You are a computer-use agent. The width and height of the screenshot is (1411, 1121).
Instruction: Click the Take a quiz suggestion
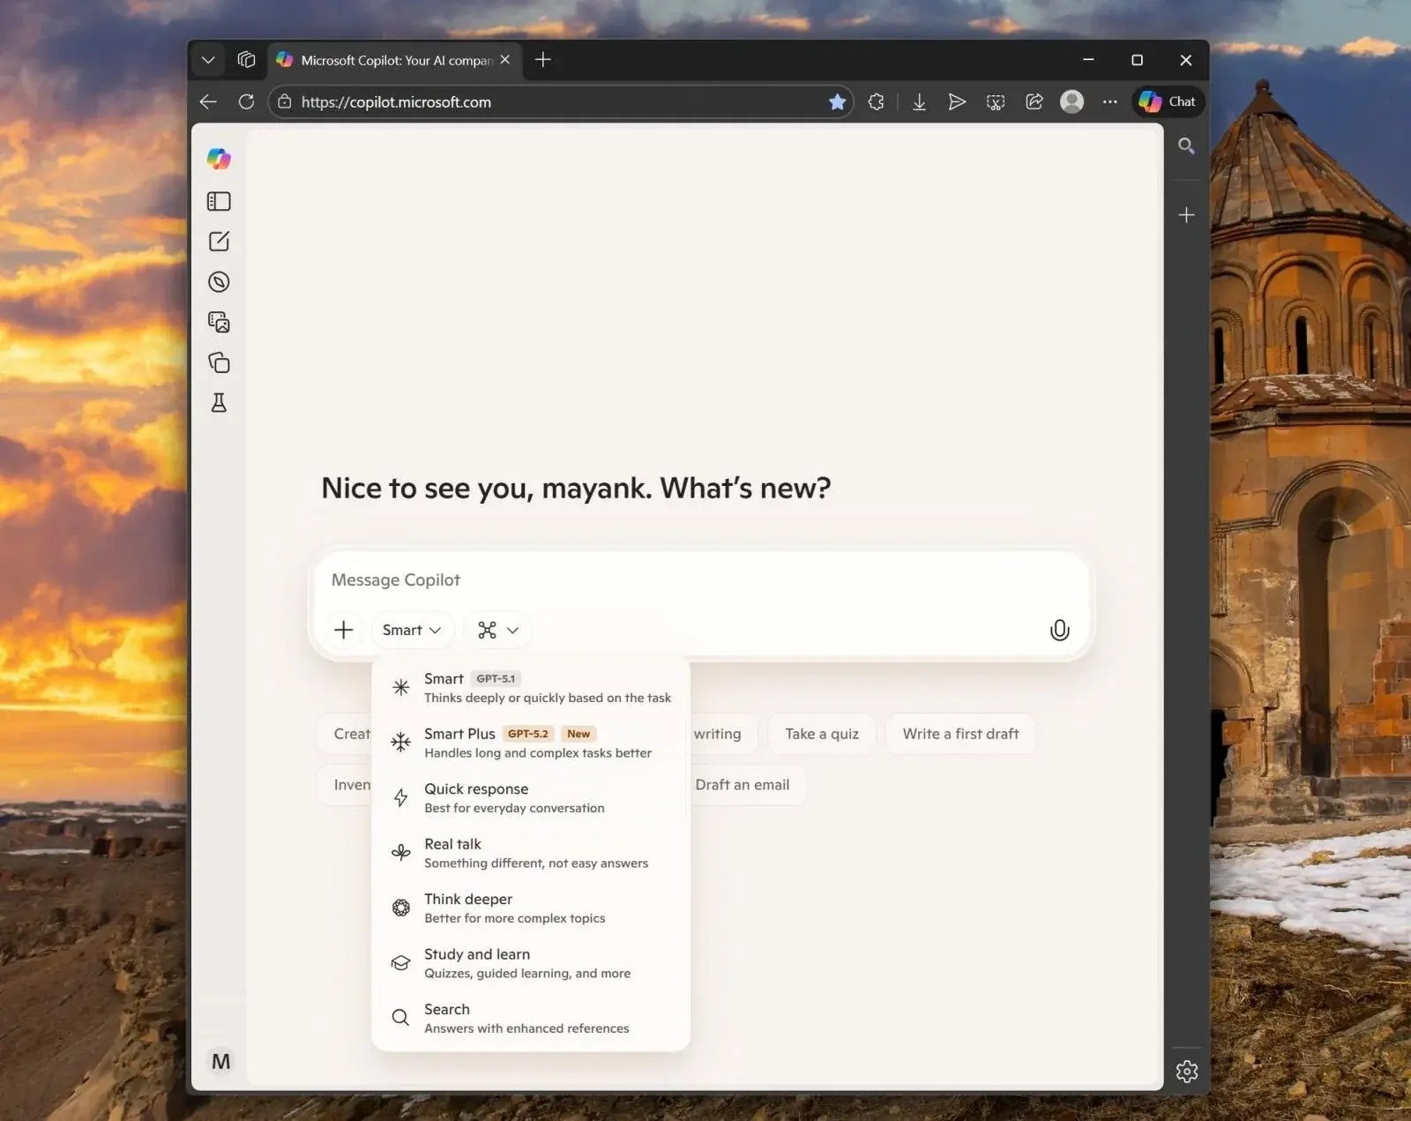(x=821, y=734)
